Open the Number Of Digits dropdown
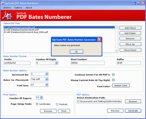The width and height of the screenshot is (146, 119). pyautogui.click(x=56, y=63)
